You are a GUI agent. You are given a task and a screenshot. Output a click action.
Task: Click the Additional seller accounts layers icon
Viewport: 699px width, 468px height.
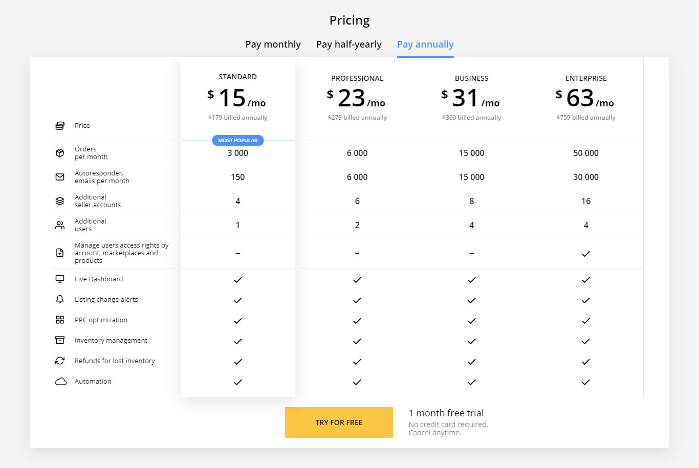(60, 201)
